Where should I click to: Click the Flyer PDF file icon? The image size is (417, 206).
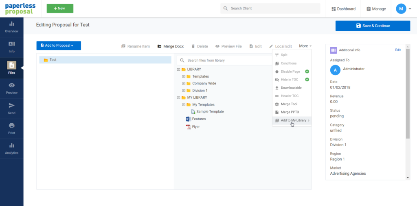pyautogui.click(x=188, y=127)
